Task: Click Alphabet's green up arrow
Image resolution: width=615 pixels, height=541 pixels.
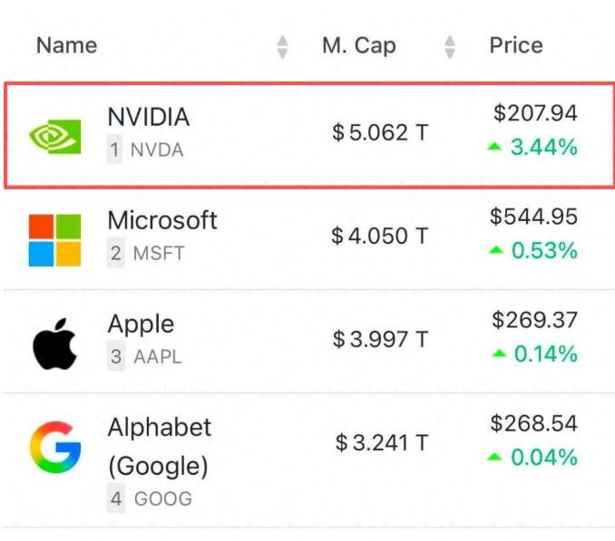Action: (x=494, y=458)
